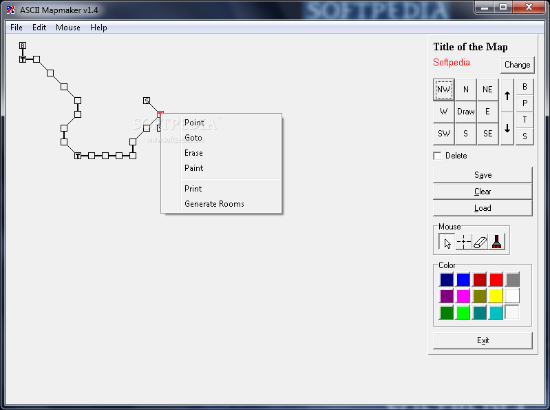Screen dimensions: 550x410
Task: Pick the dark red color swatch
Action: click(x=480, y=280)
